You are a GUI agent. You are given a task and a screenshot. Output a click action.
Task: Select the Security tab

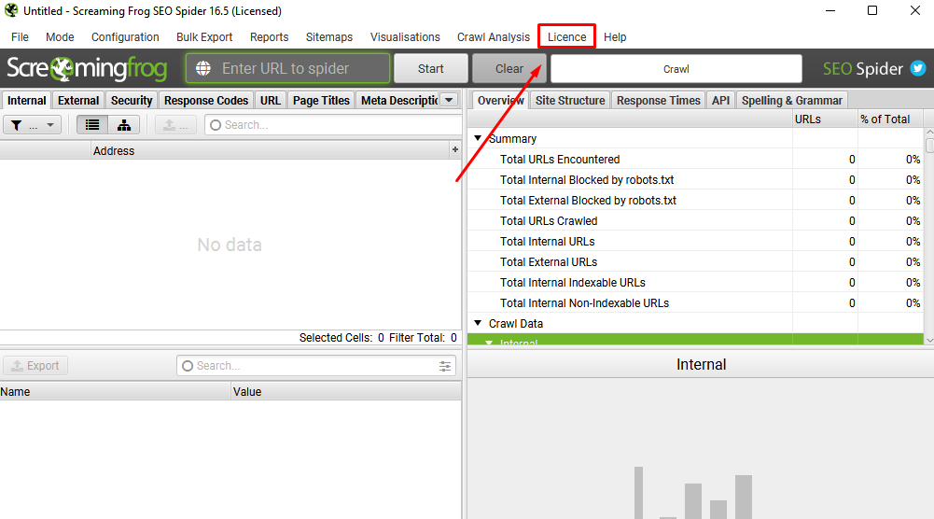tap(132, 100)
